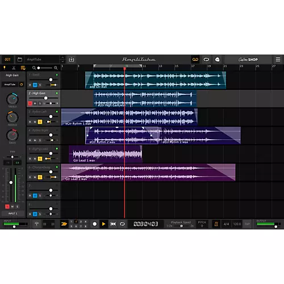Start playback with the play button
The height and width of the screenshot is (284, 284).
(x=103, y=224)
